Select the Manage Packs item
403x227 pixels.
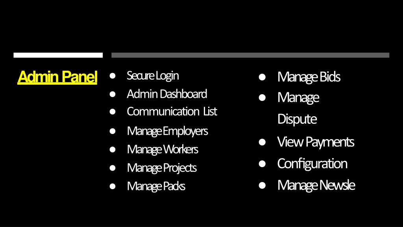(x=156, y=186)
